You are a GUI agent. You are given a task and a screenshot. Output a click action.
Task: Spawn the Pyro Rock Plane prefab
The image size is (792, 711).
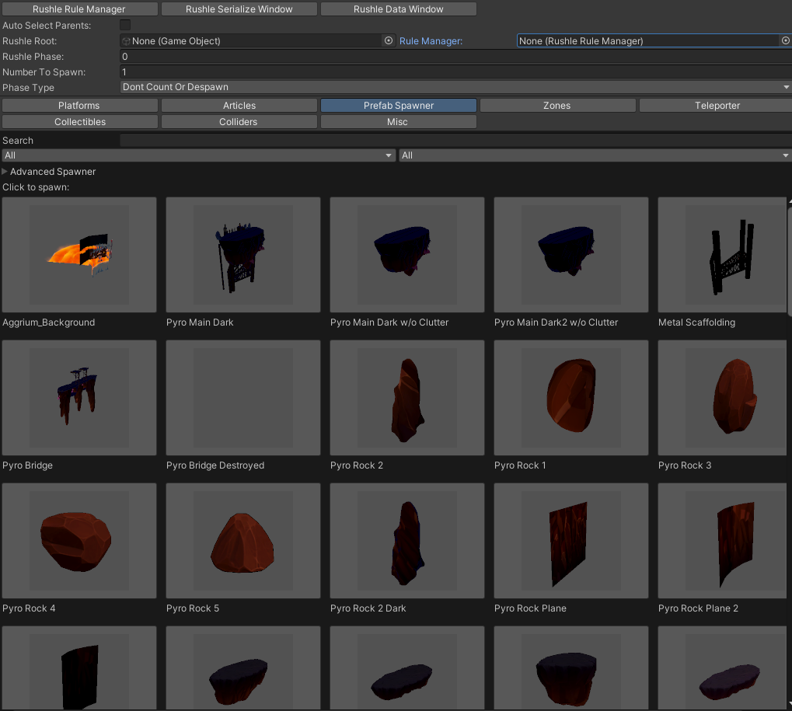point(571,541)
